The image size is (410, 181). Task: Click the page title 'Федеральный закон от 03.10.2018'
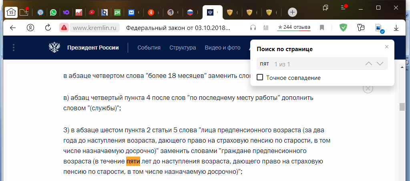[x=178, y=28]
